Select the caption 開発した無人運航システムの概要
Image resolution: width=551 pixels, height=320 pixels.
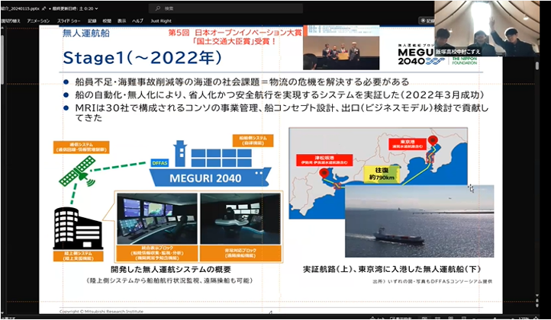(x=171, y=270)
